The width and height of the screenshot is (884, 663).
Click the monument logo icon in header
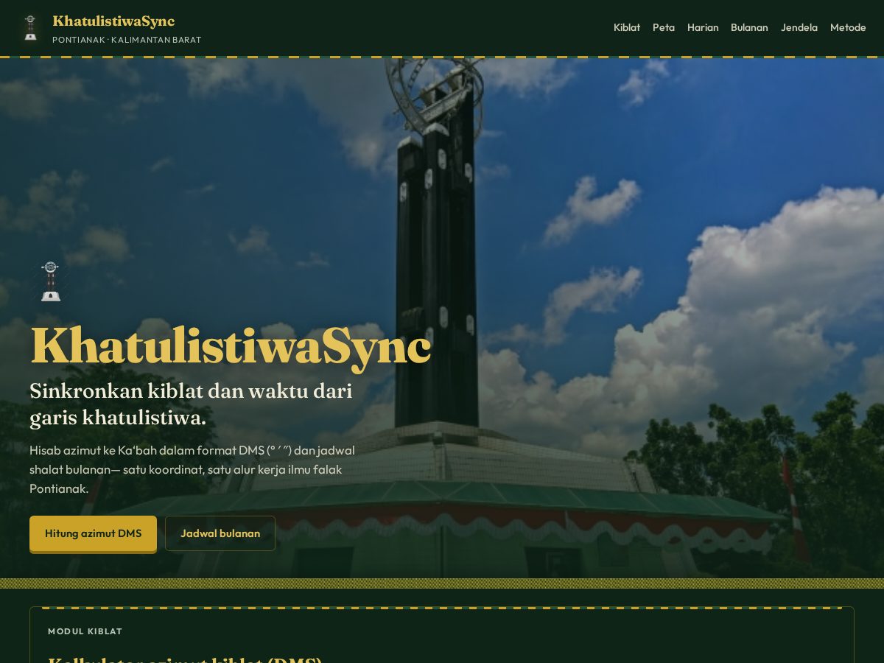point(30,28)
